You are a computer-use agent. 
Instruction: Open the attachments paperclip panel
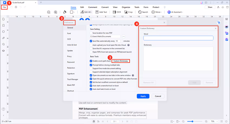point(3,38)
